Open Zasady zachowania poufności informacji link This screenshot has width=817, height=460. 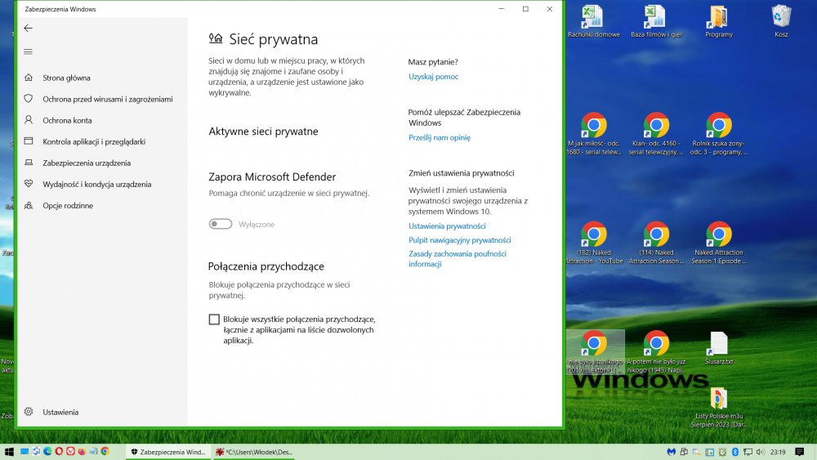point(457,259)
